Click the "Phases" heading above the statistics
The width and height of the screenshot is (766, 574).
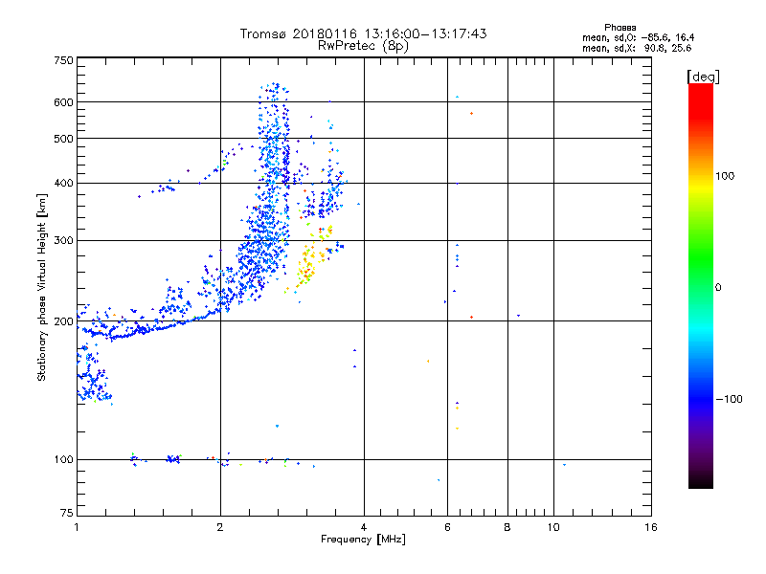pos(620,28)
